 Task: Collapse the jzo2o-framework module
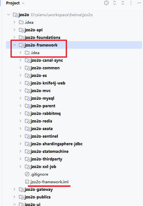(15, 45)
